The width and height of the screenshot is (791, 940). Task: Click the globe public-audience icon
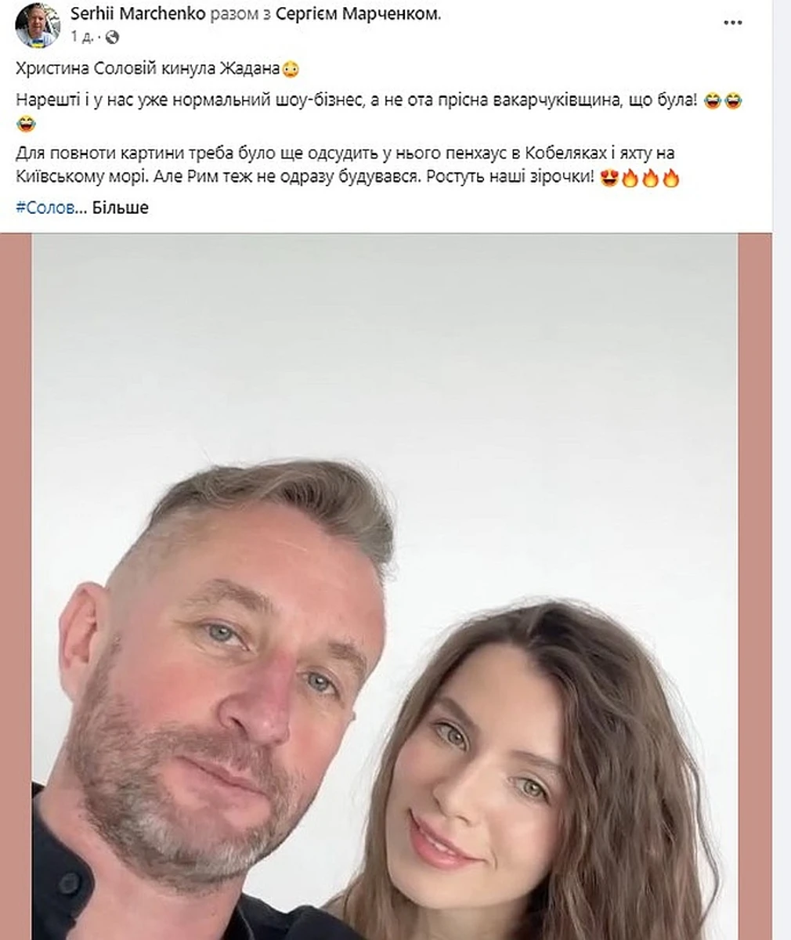click(x=112, y=36)
